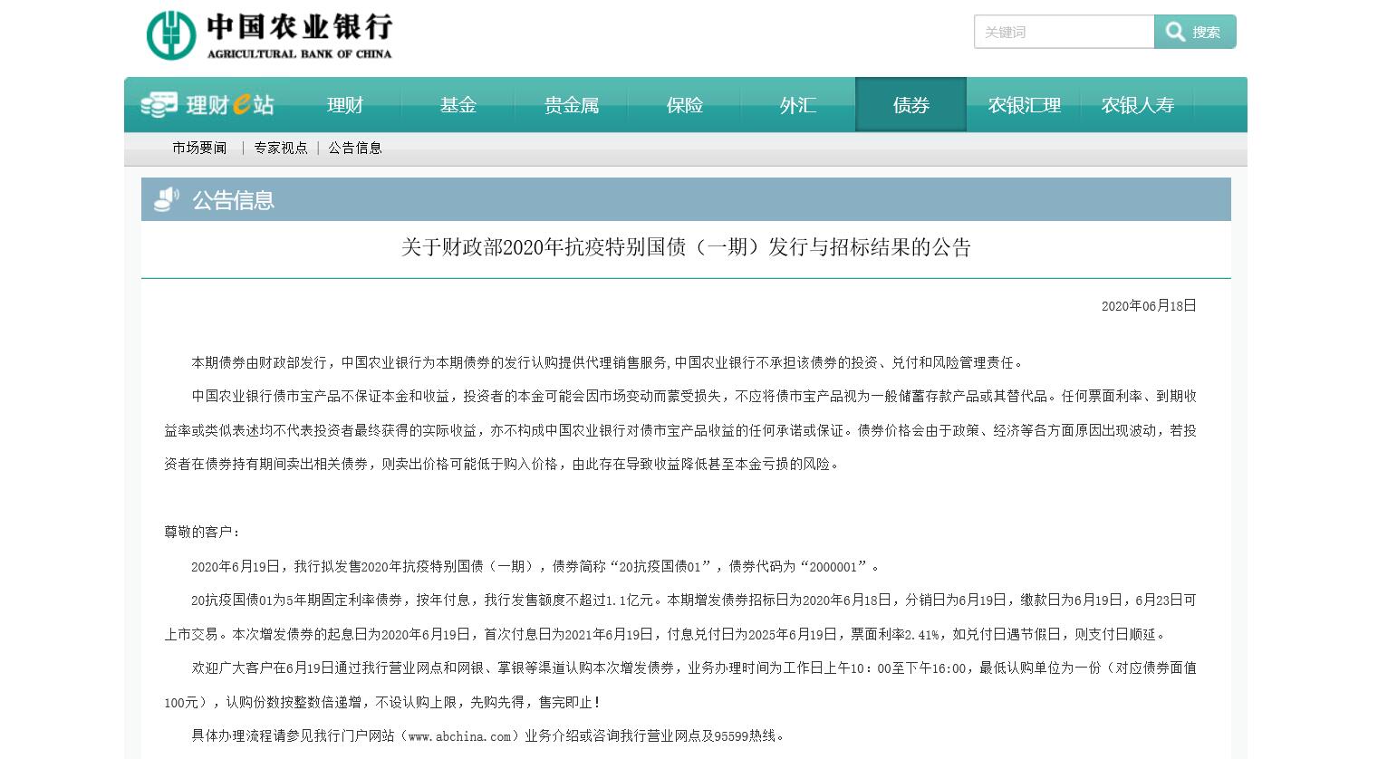Focus the 关键词 search input field

[x=1064, y=32]
